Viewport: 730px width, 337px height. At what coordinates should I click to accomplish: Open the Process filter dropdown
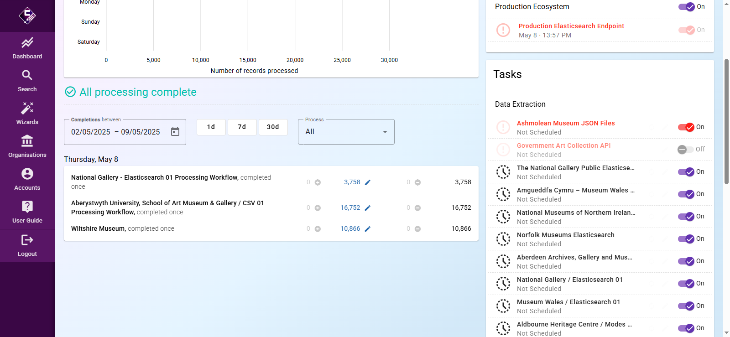tap(346, 132)
